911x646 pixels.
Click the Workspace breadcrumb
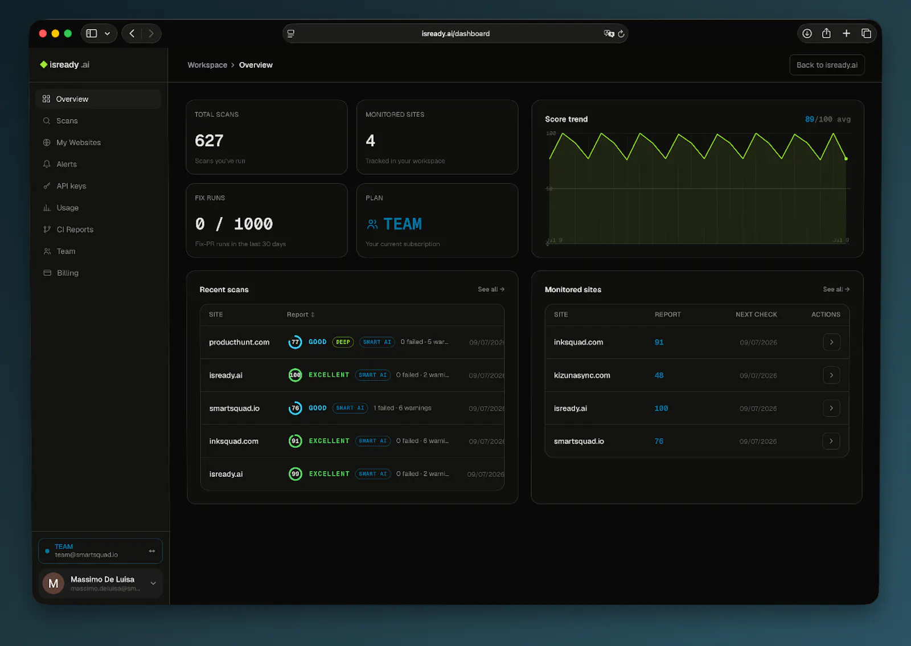point(207,65)
